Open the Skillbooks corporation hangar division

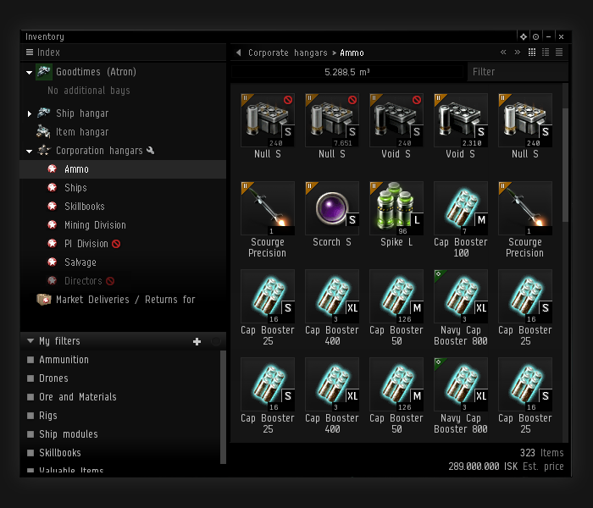(x=123, y=207)
